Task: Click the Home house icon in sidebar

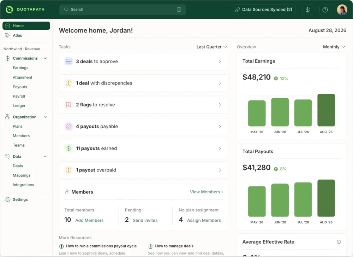Action: click(8, 26)
